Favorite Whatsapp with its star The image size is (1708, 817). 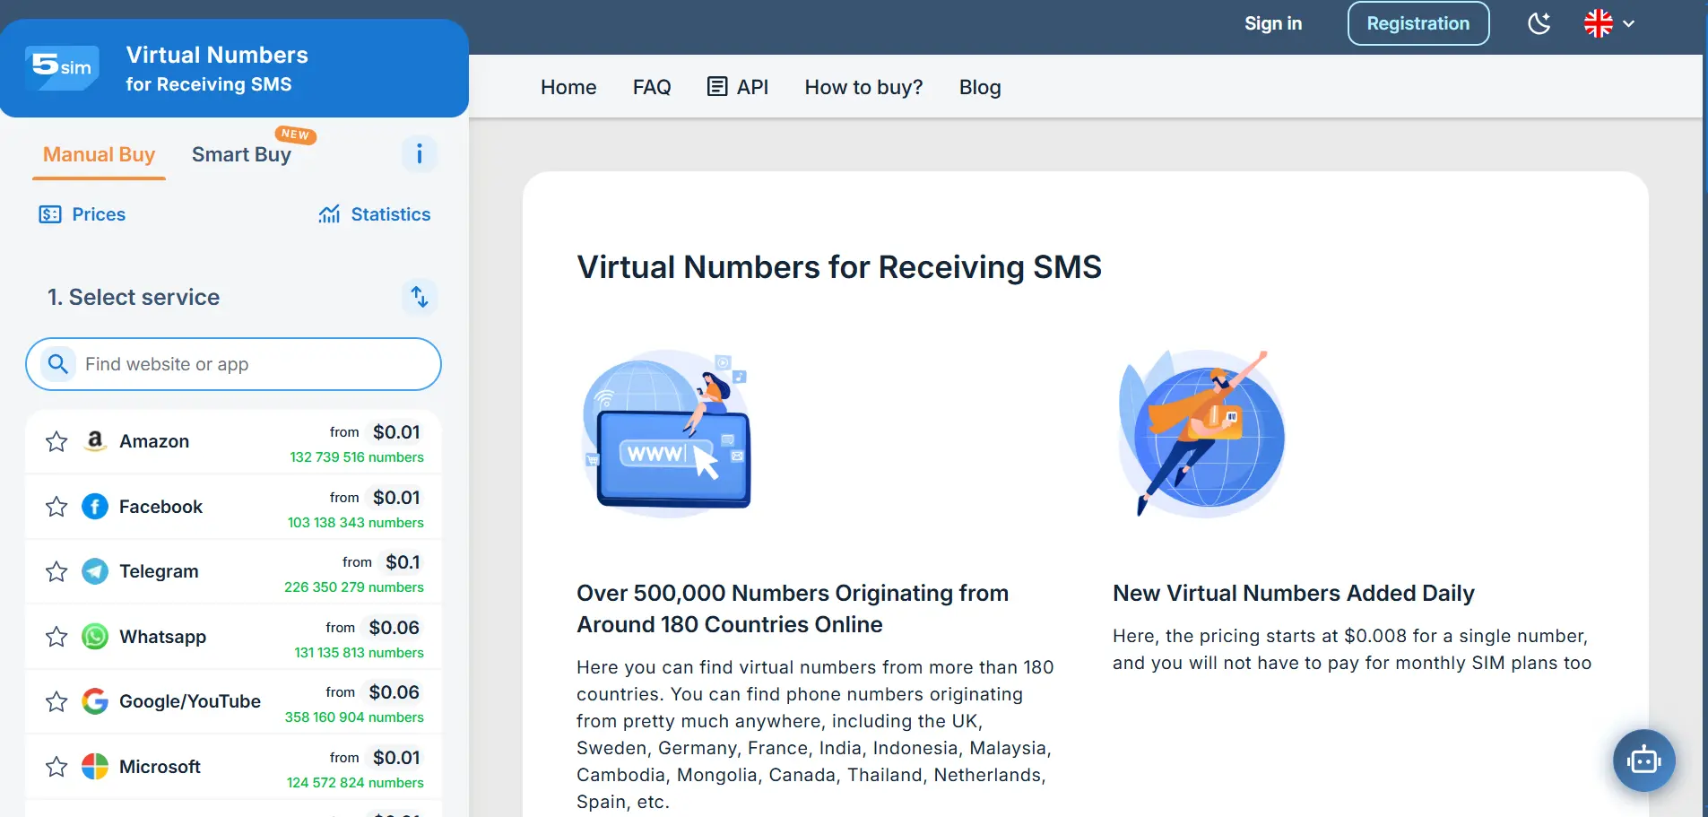pyautogui.click(x=56, y=637)
